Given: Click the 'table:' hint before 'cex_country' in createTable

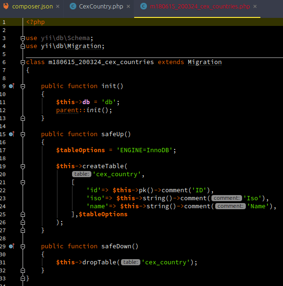Looking at the screenshot, I should tap(81, 174).
